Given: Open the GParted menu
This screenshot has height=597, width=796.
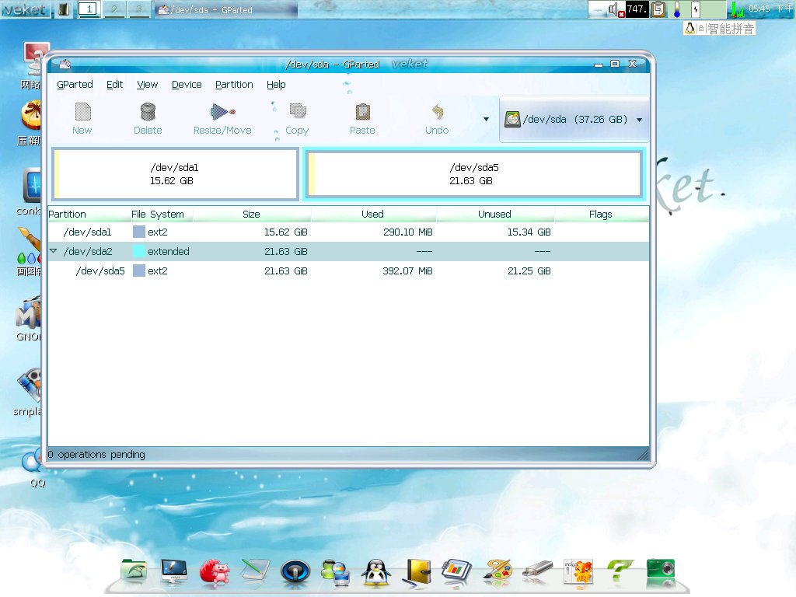Looking at the screenshot, I should [x=75, y=84].
